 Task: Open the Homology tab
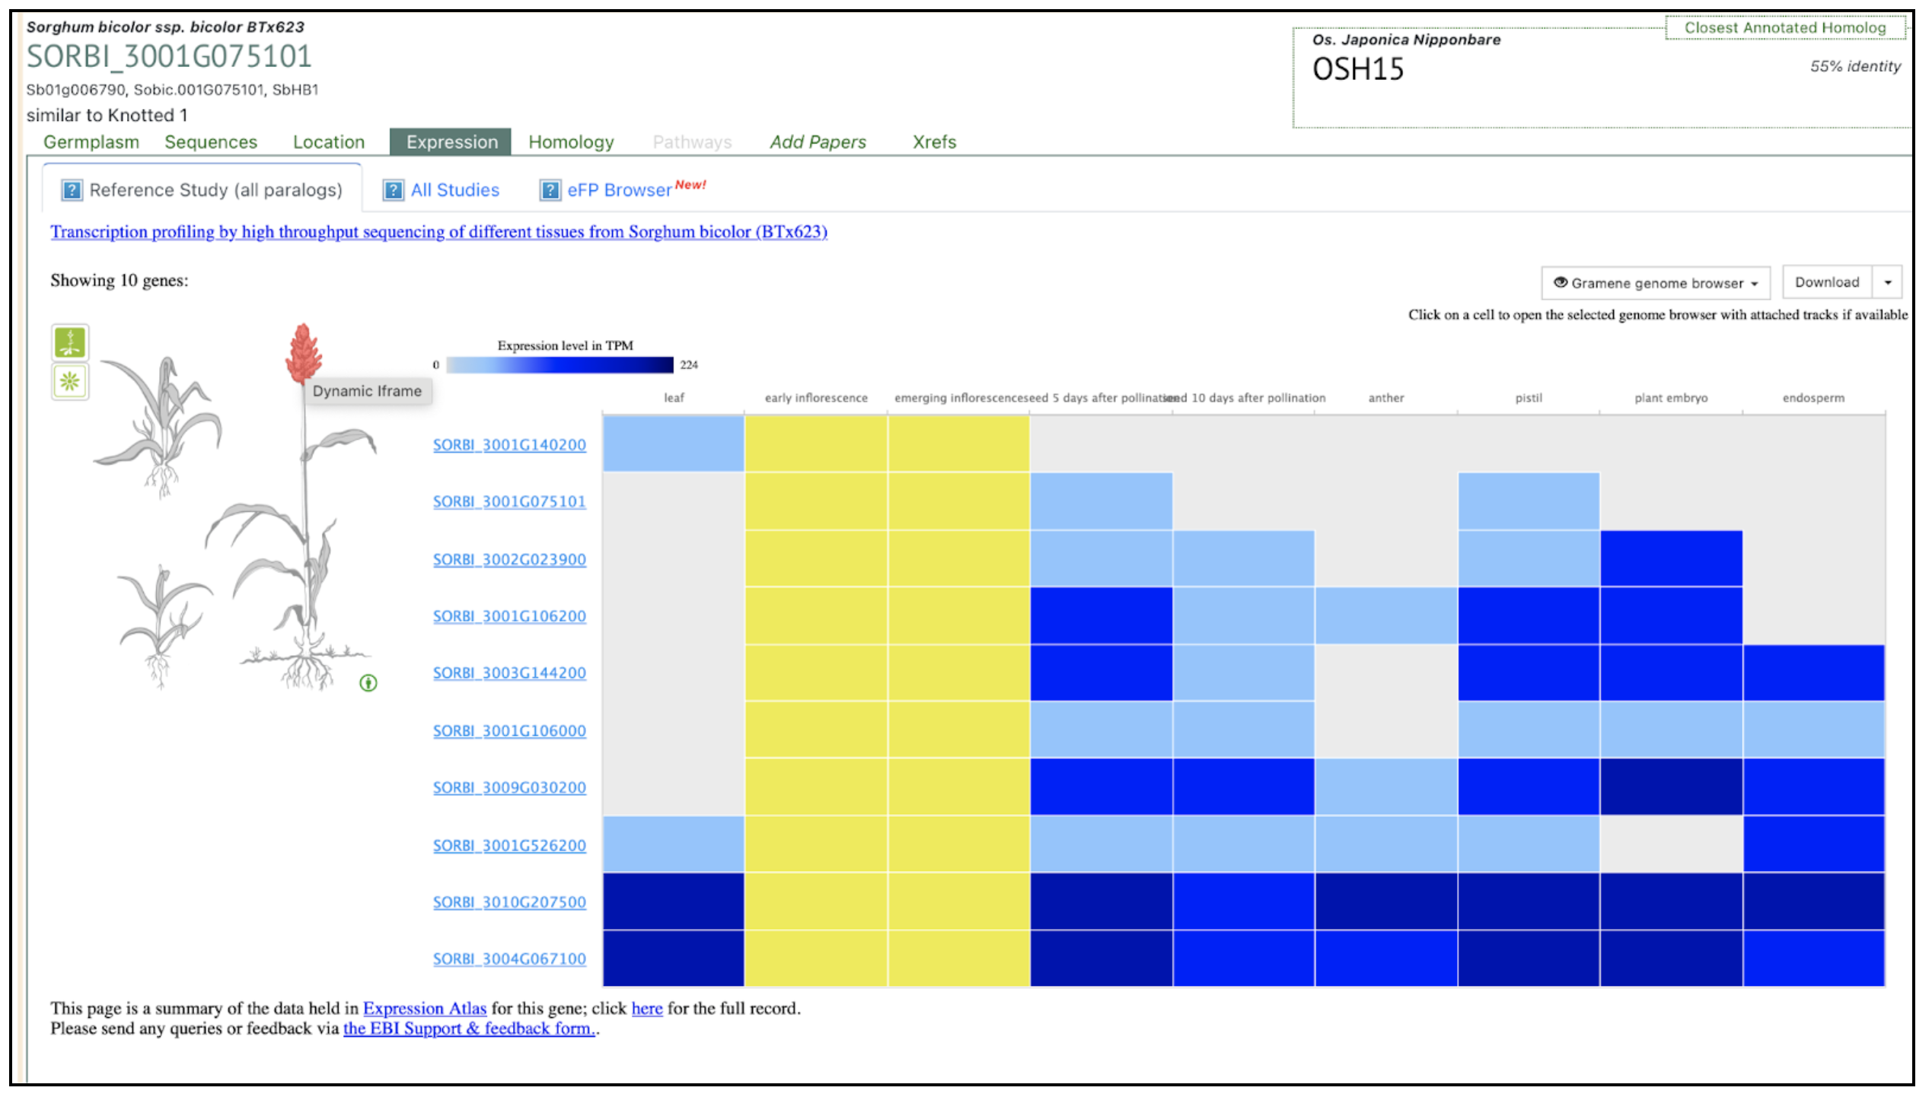tap(571, 142)
